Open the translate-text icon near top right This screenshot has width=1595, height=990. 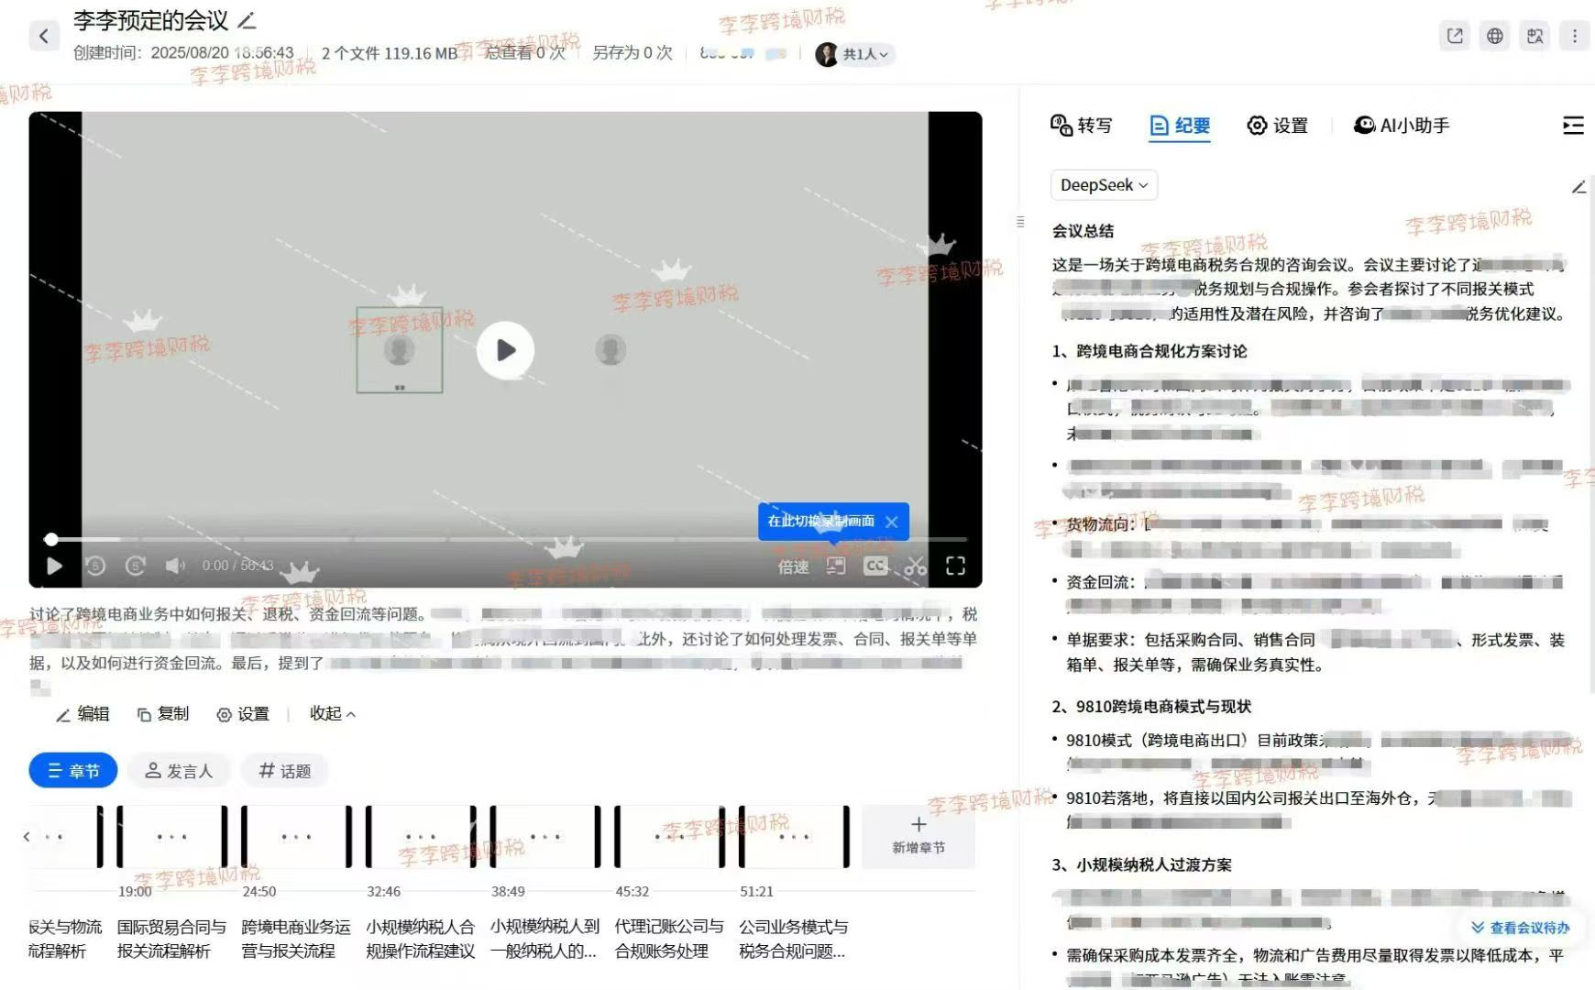[1534, 36]
